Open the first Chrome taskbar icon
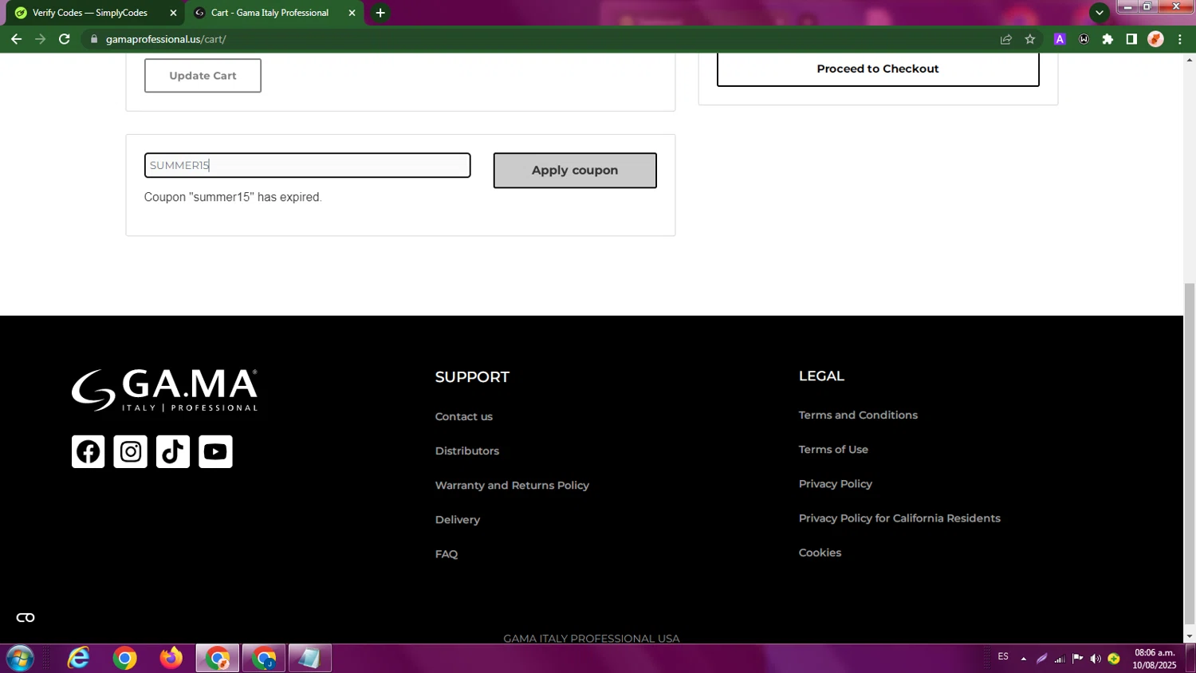Screen dimensions: 1196x673 (x=125, y=659)
